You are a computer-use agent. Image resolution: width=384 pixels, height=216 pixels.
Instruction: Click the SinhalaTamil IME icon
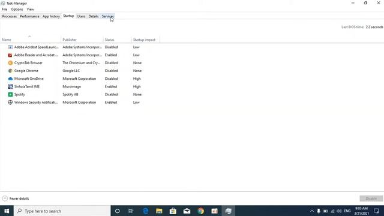click(10, 86)
